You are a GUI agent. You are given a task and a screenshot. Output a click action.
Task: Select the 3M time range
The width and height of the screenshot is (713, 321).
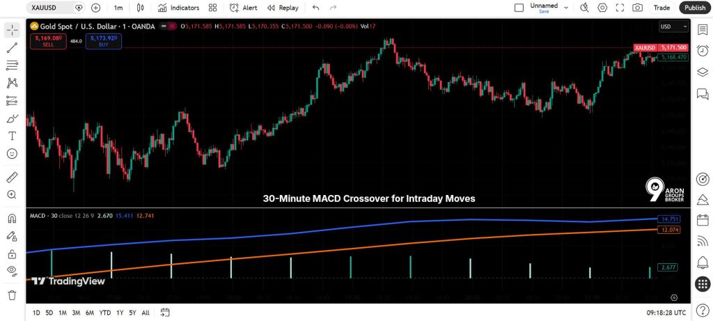pos(77,313)
